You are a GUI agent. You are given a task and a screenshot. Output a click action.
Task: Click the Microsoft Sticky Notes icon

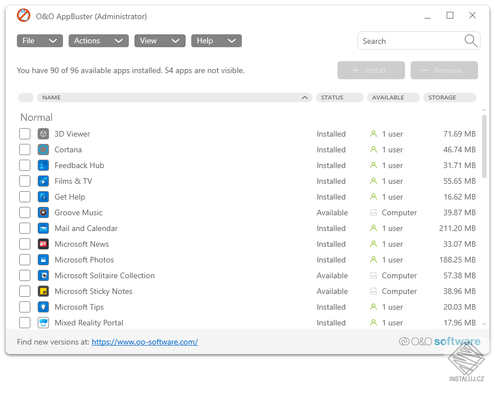pos(43,291)
